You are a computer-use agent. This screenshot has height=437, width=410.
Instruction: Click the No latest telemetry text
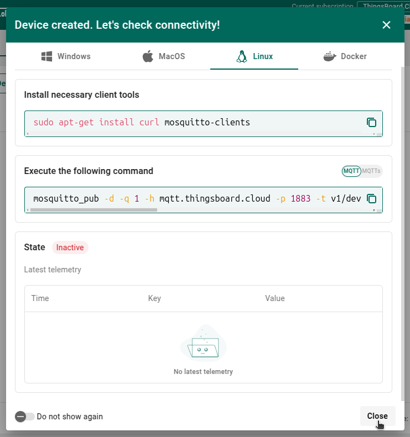point(203,372)
